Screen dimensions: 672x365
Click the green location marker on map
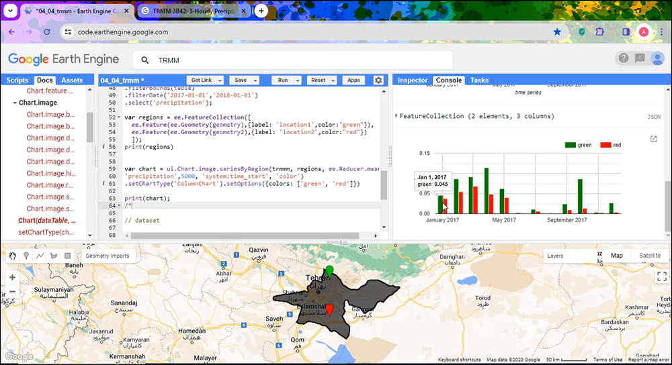point(329,271)
